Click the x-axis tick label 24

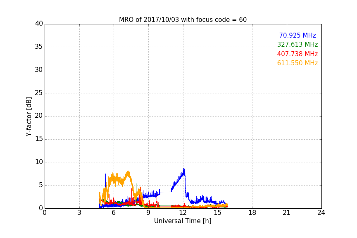click(x=321, y=213)
